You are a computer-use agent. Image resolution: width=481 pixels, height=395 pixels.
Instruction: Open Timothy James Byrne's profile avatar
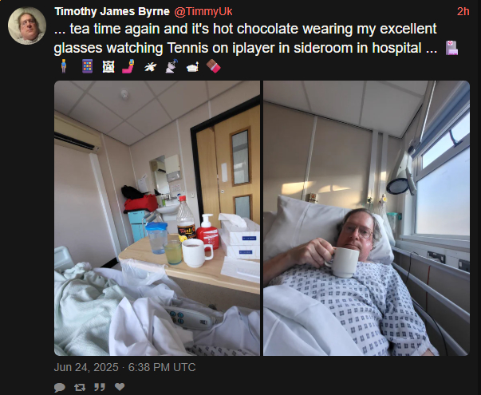(x=27, y=26)
